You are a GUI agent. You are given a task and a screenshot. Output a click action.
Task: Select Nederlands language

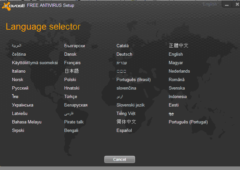(179, 71)
